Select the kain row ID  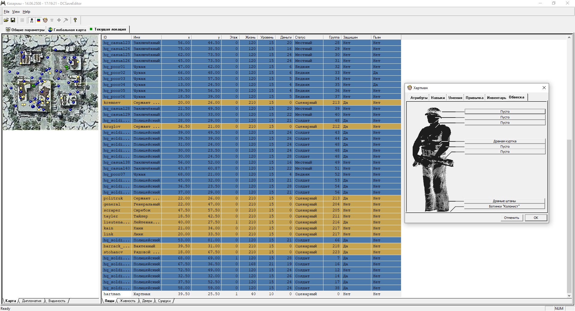[117, 228]
